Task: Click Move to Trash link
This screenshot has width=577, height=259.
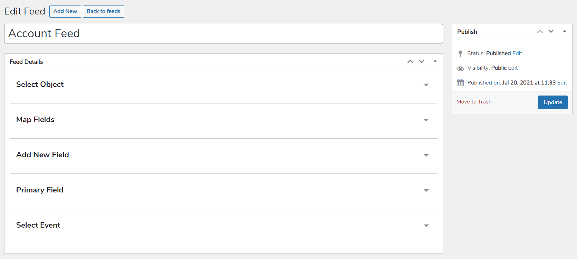Action: pyautogui.click(x=474, y=102)
